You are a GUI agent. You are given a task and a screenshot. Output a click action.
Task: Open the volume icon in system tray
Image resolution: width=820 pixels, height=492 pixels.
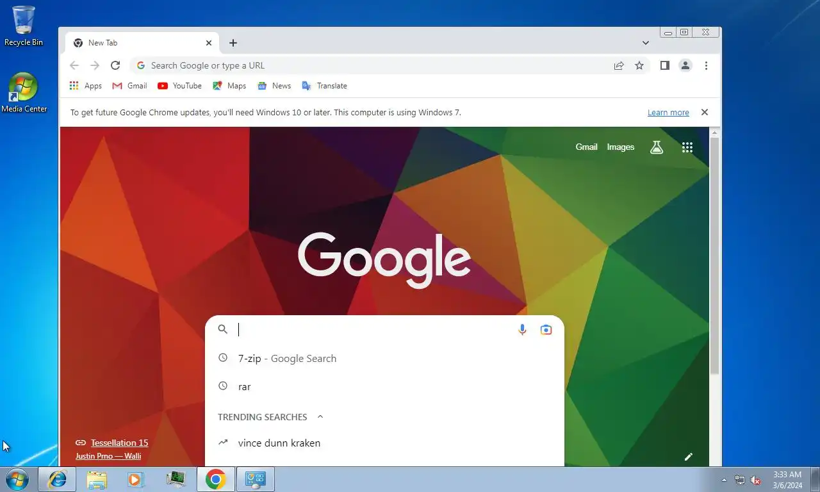[x=756, y=480]
